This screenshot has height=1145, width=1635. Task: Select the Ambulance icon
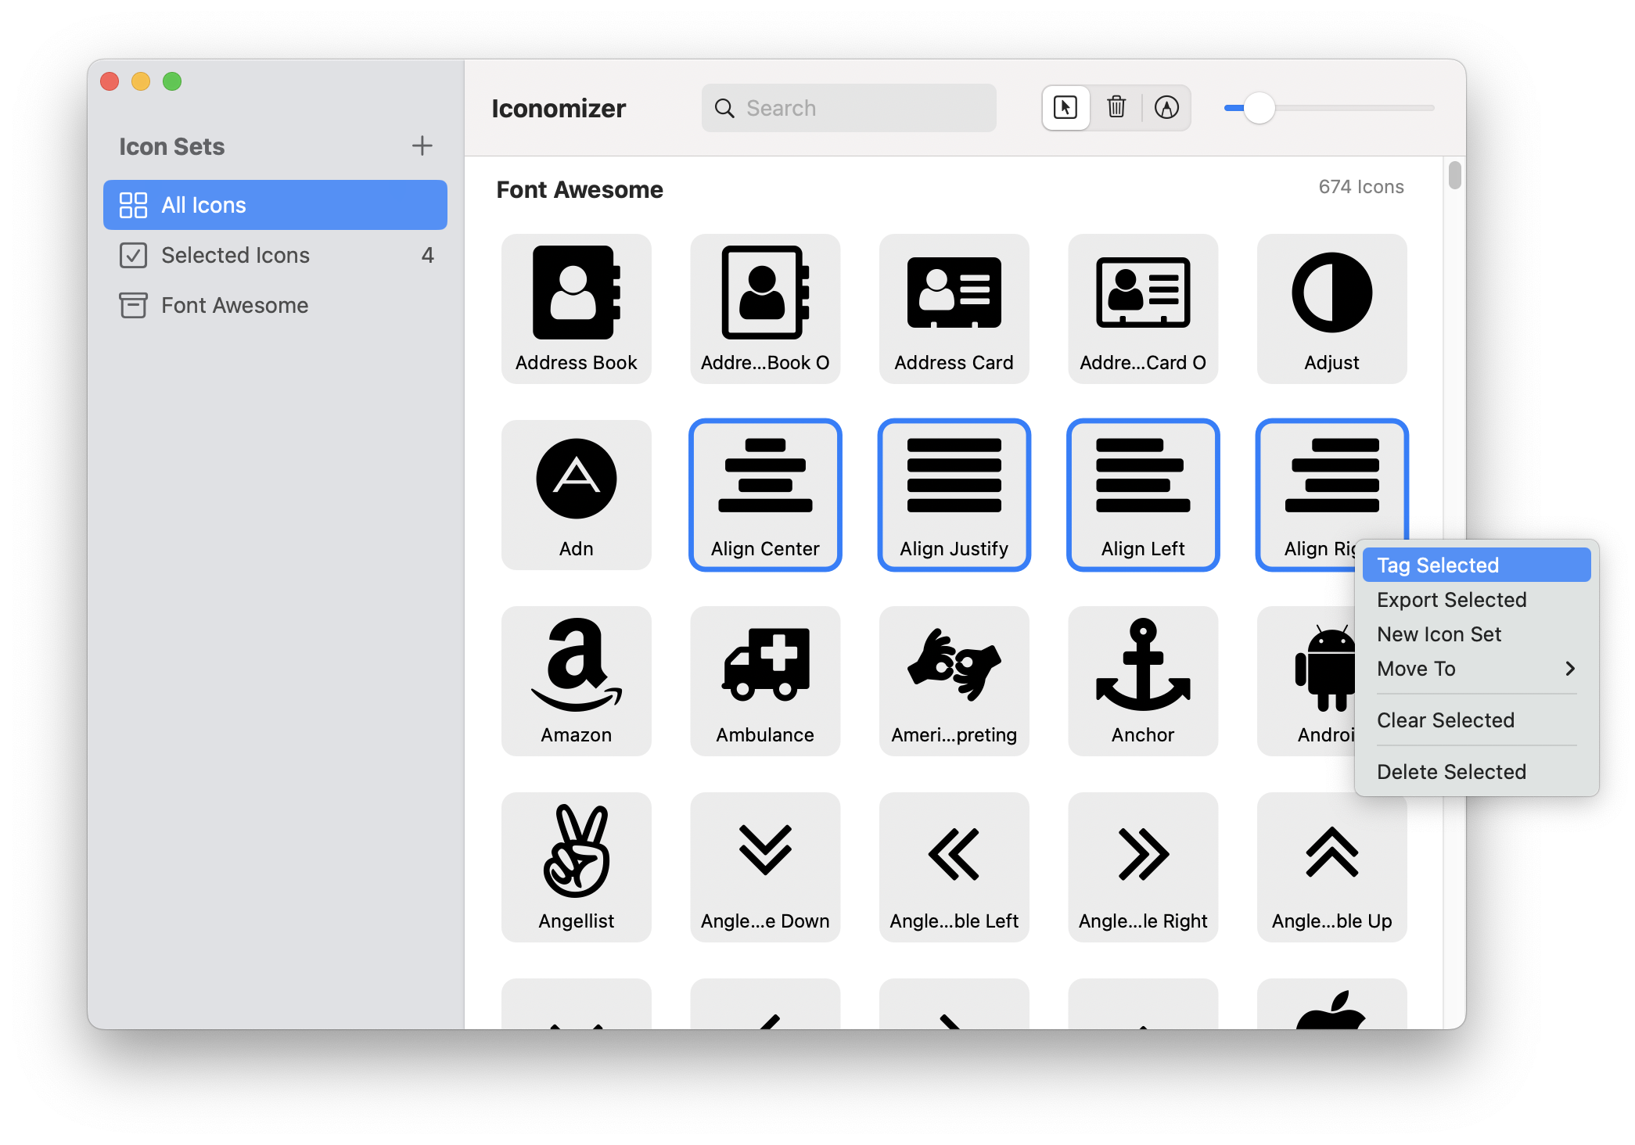[764, 680]
